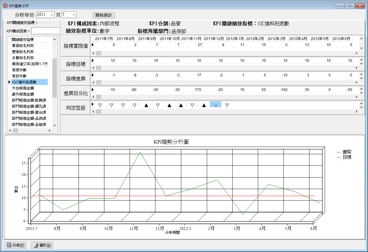The width and height of the screenshot is (368, 252).
Task: Select the actual value cell 15
Action: (256, 45)
